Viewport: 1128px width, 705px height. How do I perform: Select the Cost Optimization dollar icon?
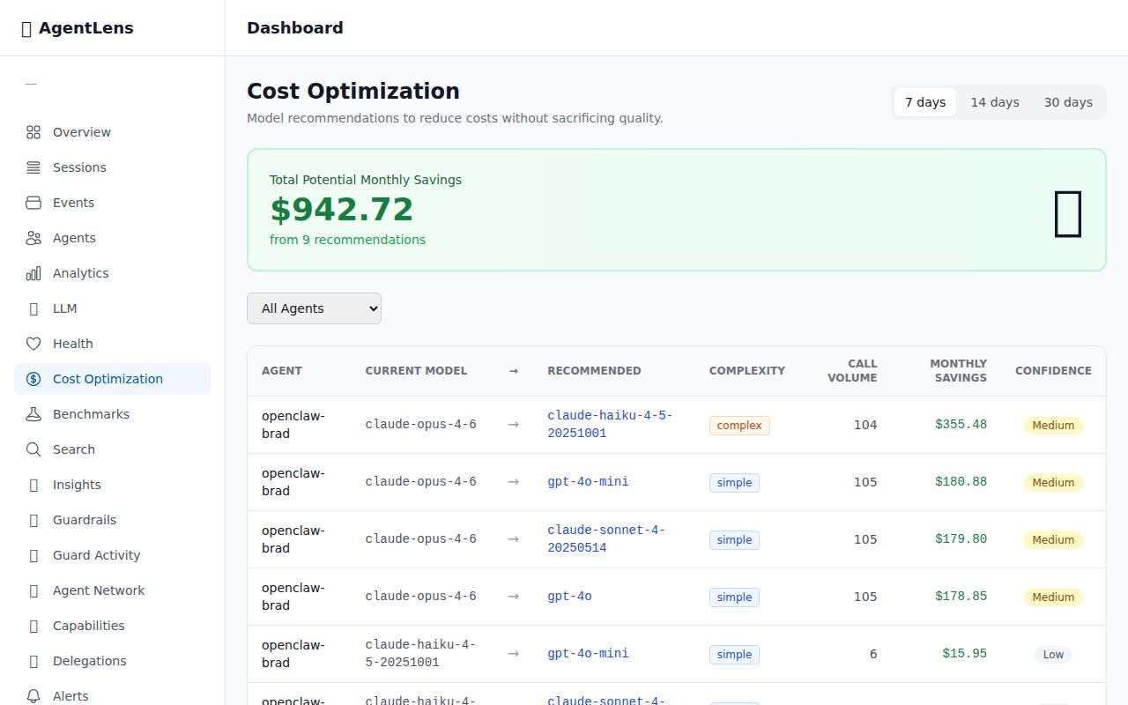point(33,378)
